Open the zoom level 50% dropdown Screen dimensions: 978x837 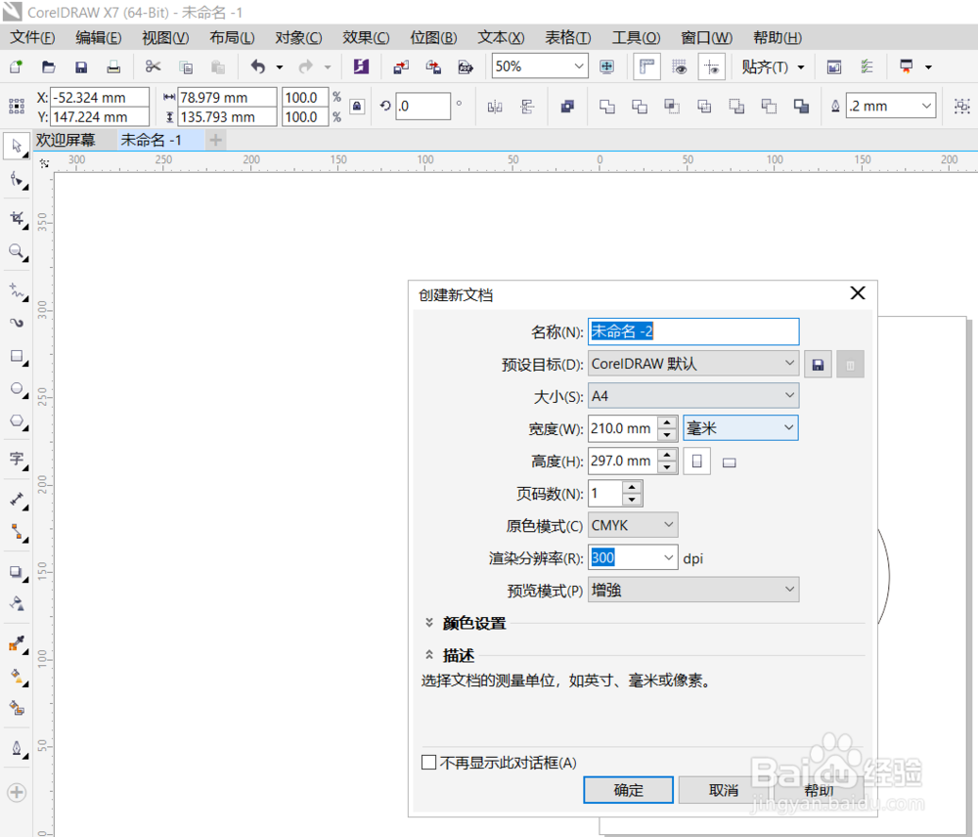click(x=578, y=66)
